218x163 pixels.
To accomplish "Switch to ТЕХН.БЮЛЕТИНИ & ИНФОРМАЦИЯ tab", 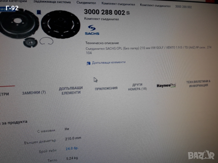I will click(x=198, y=83).
